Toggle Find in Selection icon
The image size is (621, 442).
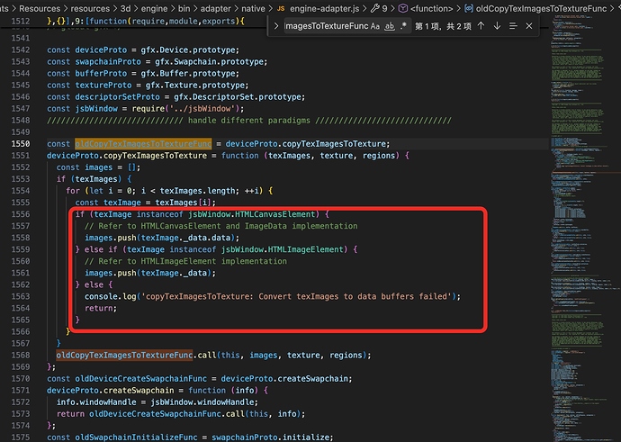pyautogui.click(x=513, y=26)
